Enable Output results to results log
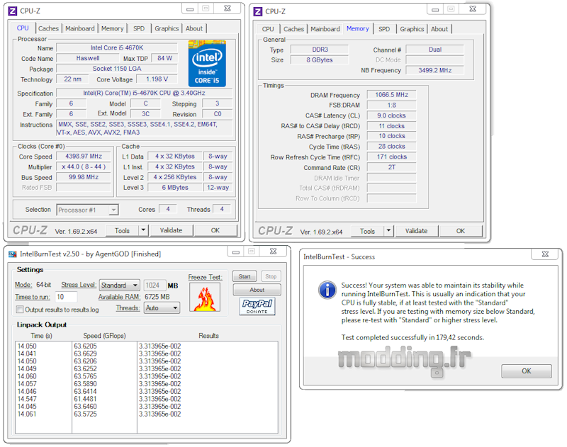 coord(20,310)
